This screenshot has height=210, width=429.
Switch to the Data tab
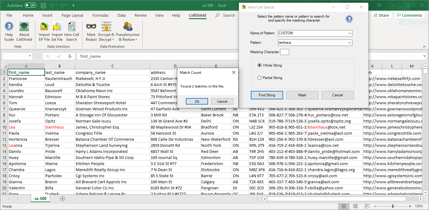[121, 15]
